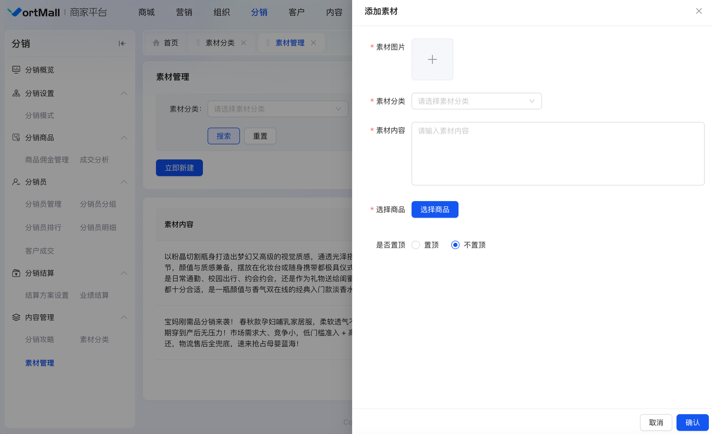Viewport: 712px width, 434px height.
Task: Click the 分销概览 dashboard icon
Action: 16,70
